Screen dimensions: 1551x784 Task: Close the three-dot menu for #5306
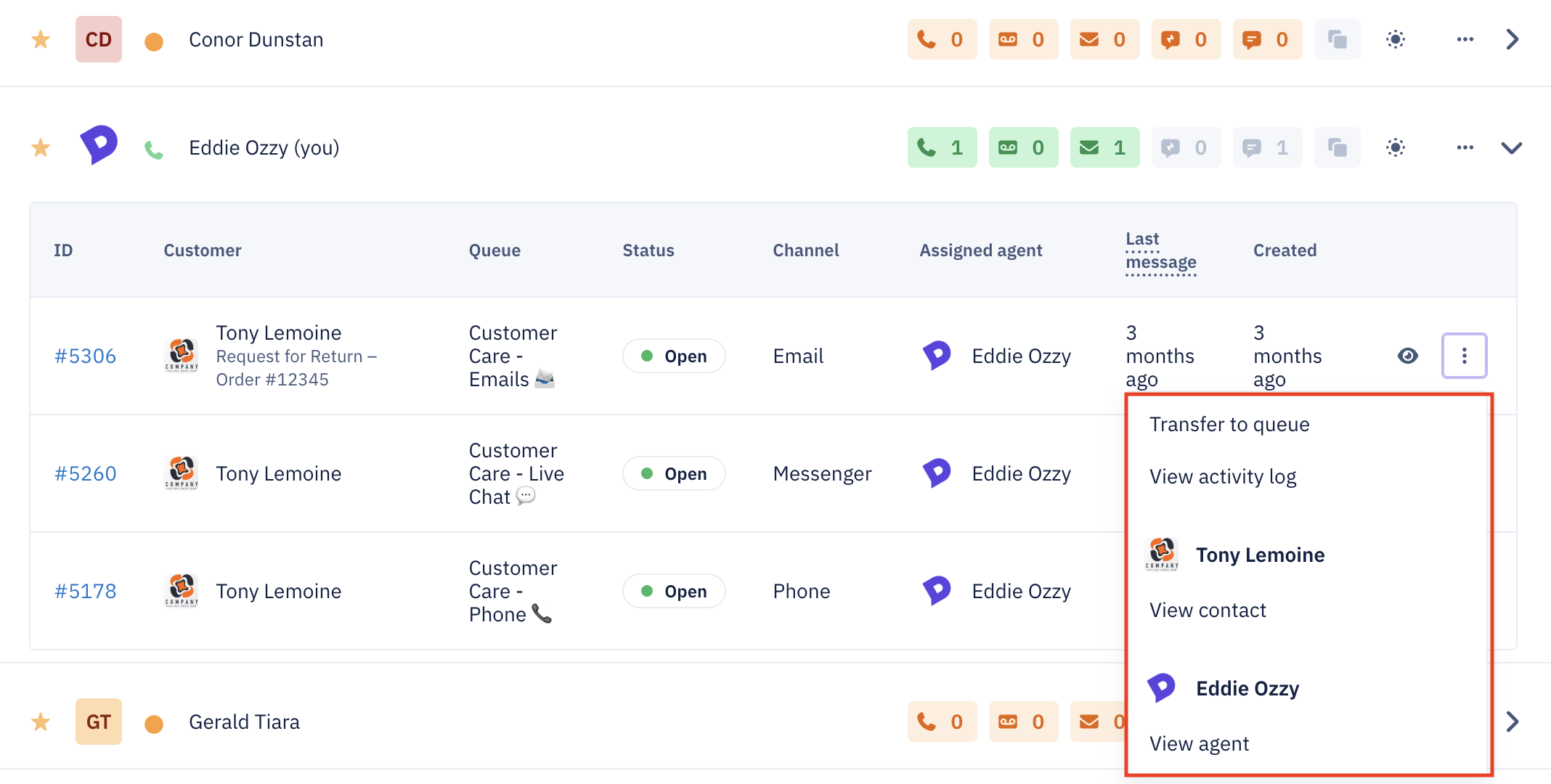1464,356
